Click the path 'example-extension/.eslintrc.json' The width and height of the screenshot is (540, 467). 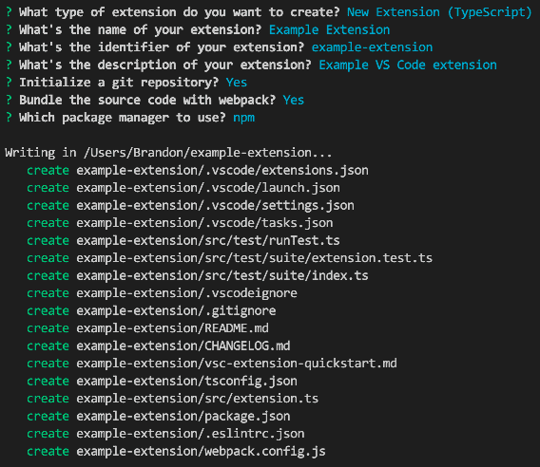coord(190,434)
